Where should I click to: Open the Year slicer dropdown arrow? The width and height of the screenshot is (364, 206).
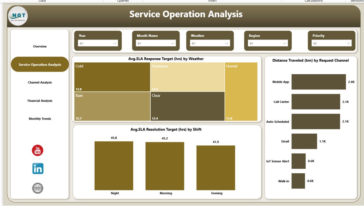115,43
